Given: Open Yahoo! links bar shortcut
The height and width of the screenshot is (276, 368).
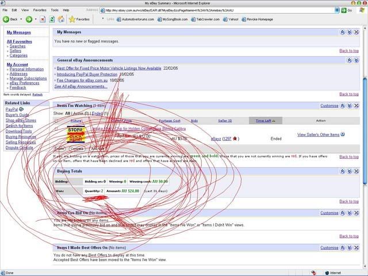Looking at the screenshot, I should 231,19.
